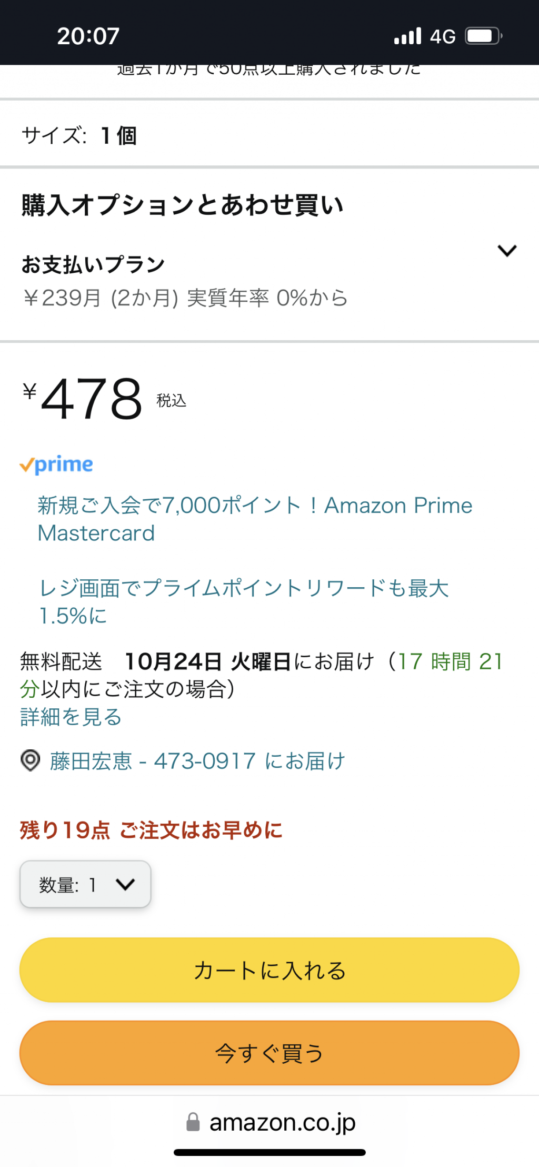The height and width of the screenshot is (1167, 539).
Task: Tap the arrow on the quantity selector
Action: (125, 884)
